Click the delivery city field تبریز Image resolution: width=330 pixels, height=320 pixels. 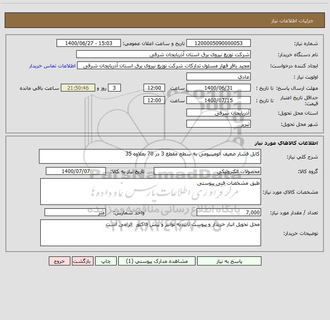point(219,124)
